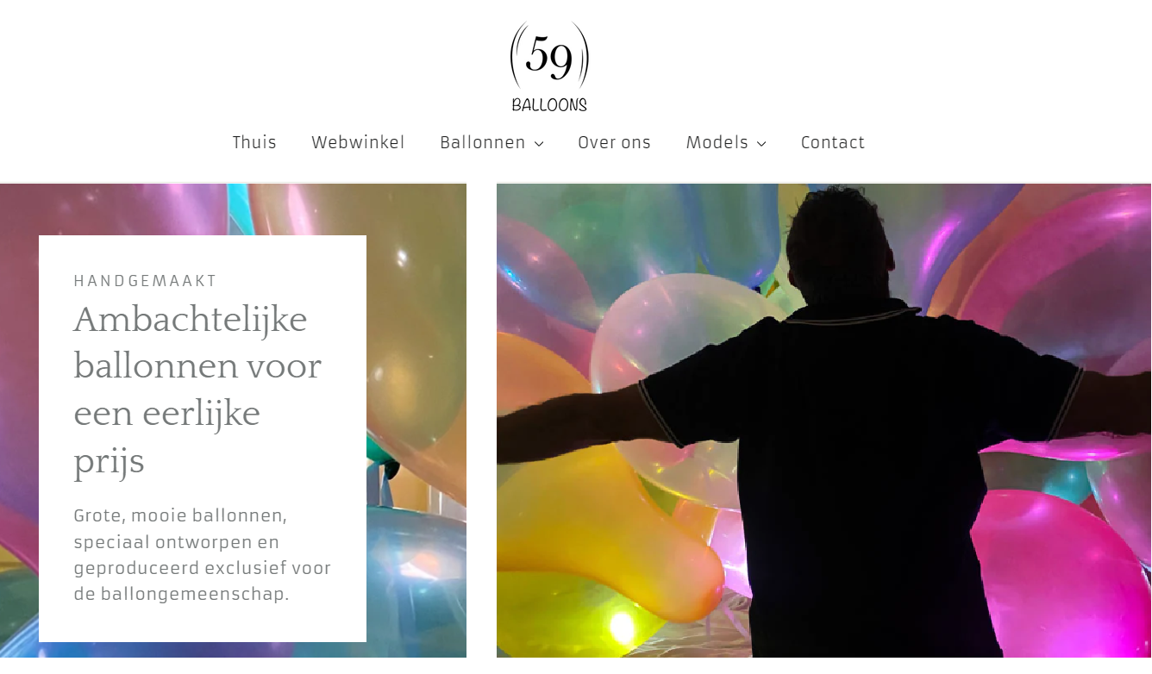This screenshot has height=674, width=1152.
Task: Click the paragraph starting with Grote, mooie ballonnen
Action: coord(203,555)
